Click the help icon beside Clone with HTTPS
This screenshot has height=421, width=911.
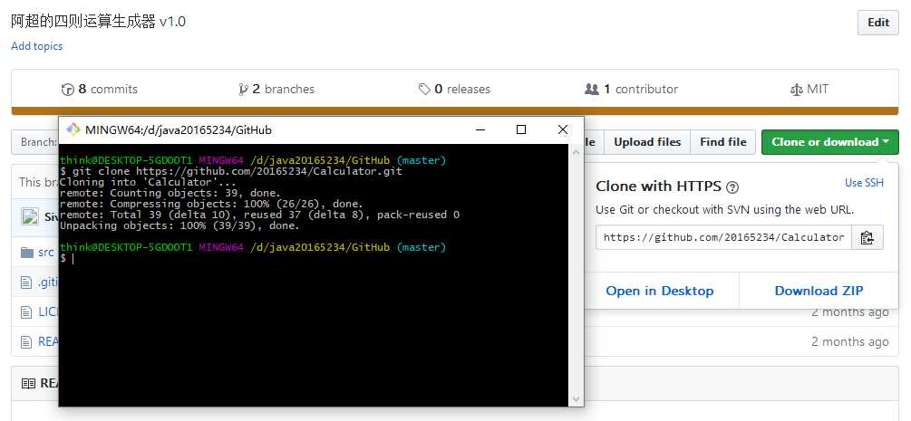(732, 187)
